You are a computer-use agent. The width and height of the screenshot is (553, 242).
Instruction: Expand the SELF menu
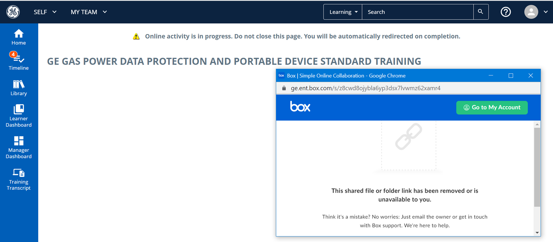click(45, 12)
